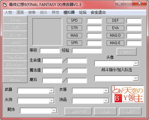Image resolution: width=149 pixels, height=120 pixels.
Task: Click the maximum 生命值 HP field
Action: (77, 61)
